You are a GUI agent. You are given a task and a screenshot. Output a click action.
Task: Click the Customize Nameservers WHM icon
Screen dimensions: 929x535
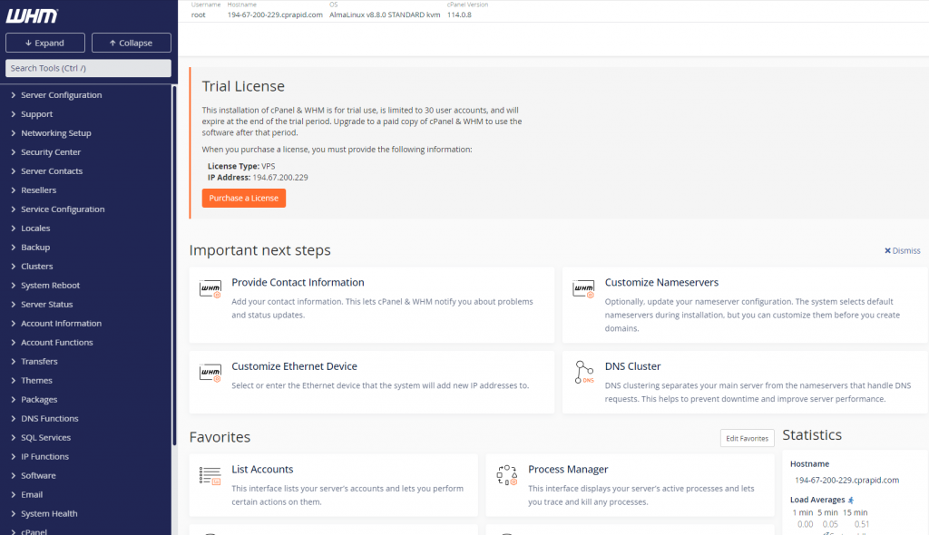click(584, 289)
